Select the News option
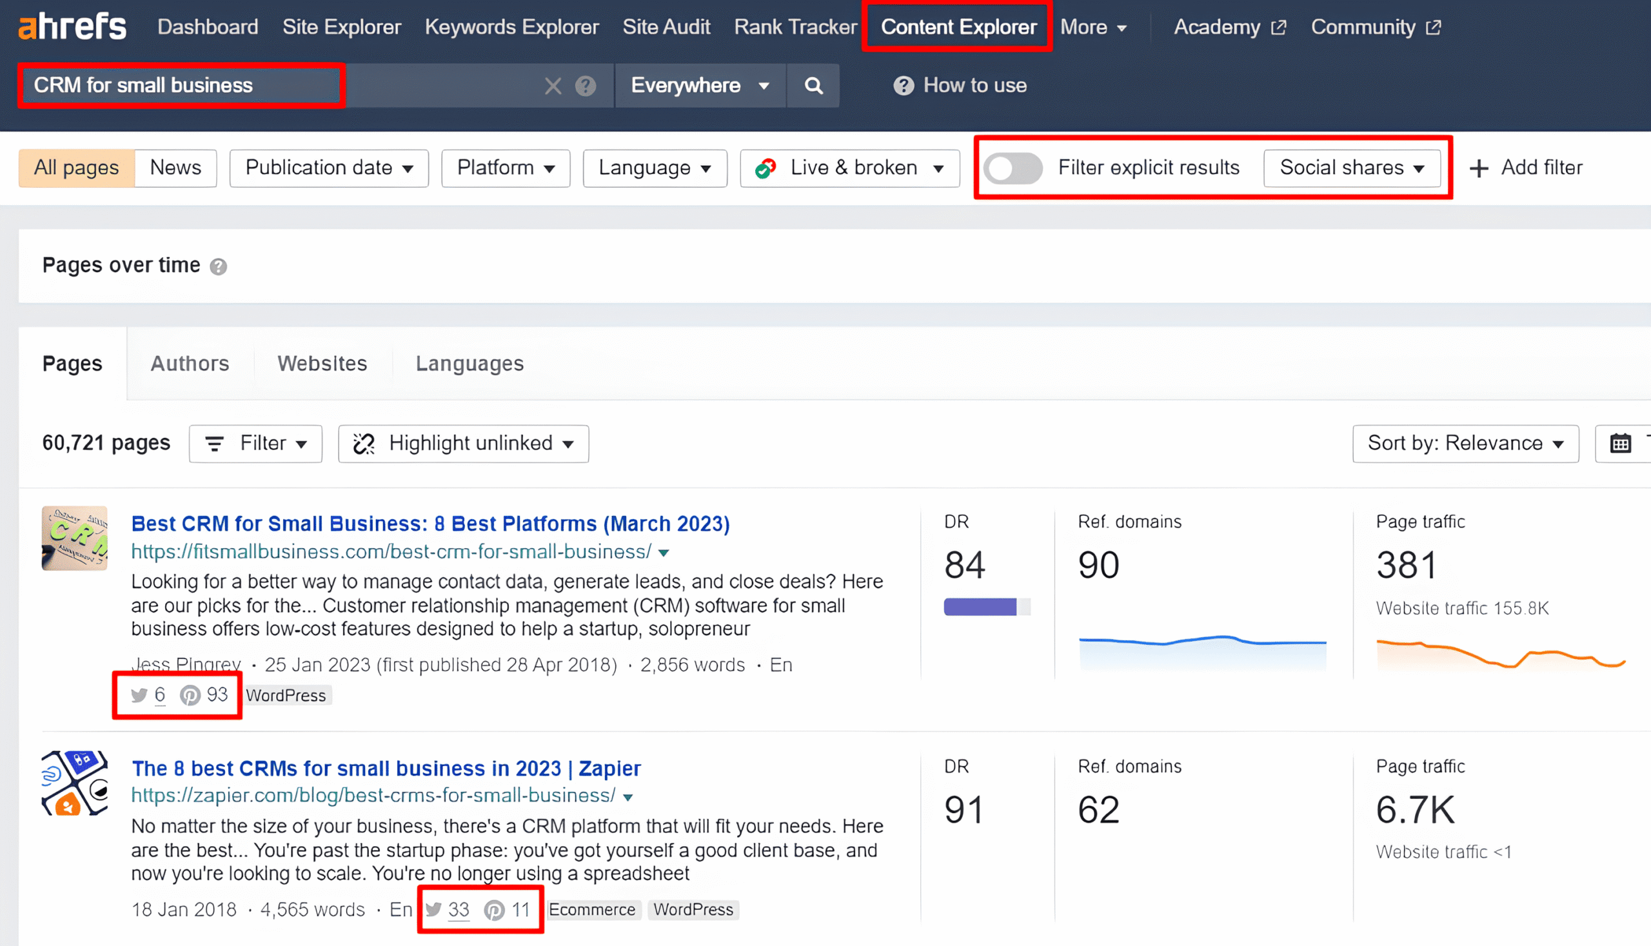Viewport: 1651px width, 946px height. pyautogui.click(x=175, y=168)
